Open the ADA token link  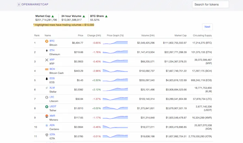point(52,125)
